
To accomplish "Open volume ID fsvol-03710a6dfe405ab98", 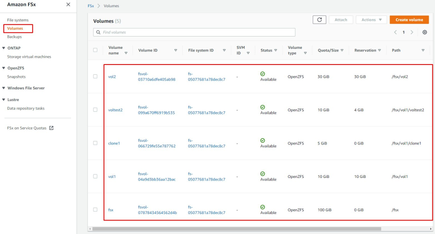I will pos(157,76).
